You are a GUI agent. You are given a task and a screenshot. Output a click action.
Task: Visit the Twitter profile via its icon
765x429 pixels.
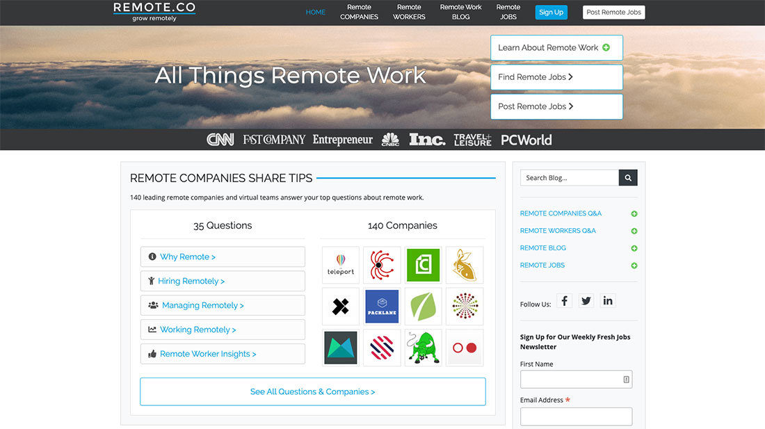coord(586,301)
